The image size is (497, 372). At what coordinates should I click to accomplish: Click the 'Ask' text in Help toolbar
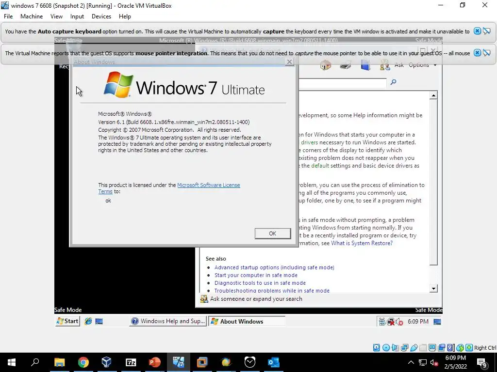coord(399,65)
